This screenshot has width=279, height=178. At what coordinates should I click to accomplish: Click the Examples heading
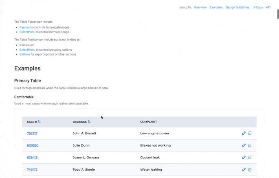(27, 68)
